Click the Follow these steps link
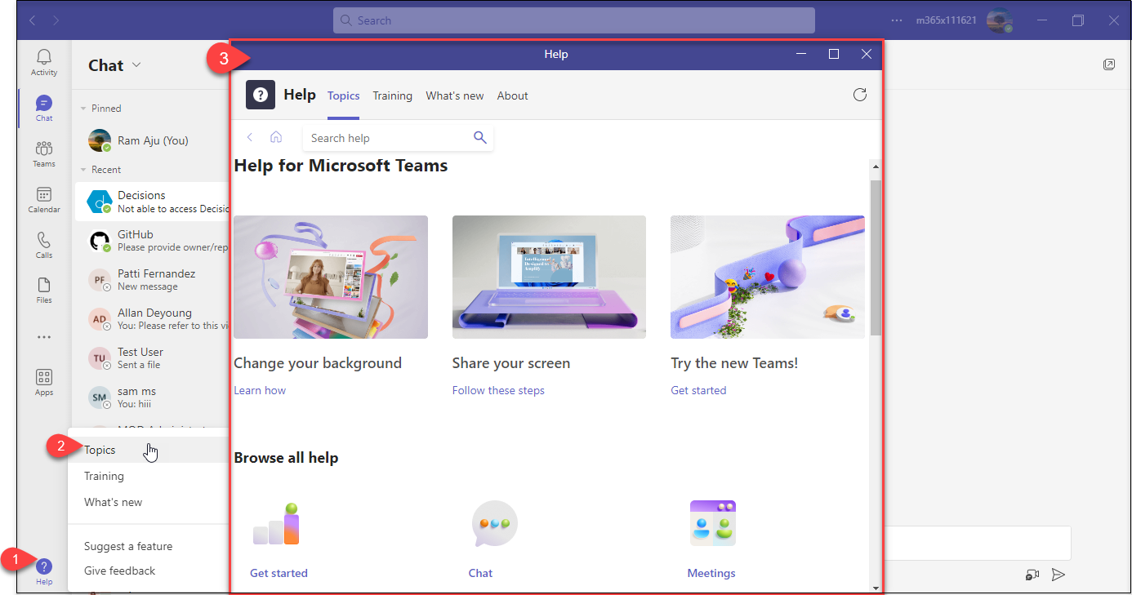 pos(498,390)
